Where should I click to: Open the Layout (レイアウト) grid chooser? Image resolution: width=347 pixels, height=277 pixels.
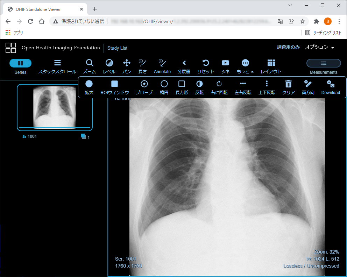click(x=271, y=66)
